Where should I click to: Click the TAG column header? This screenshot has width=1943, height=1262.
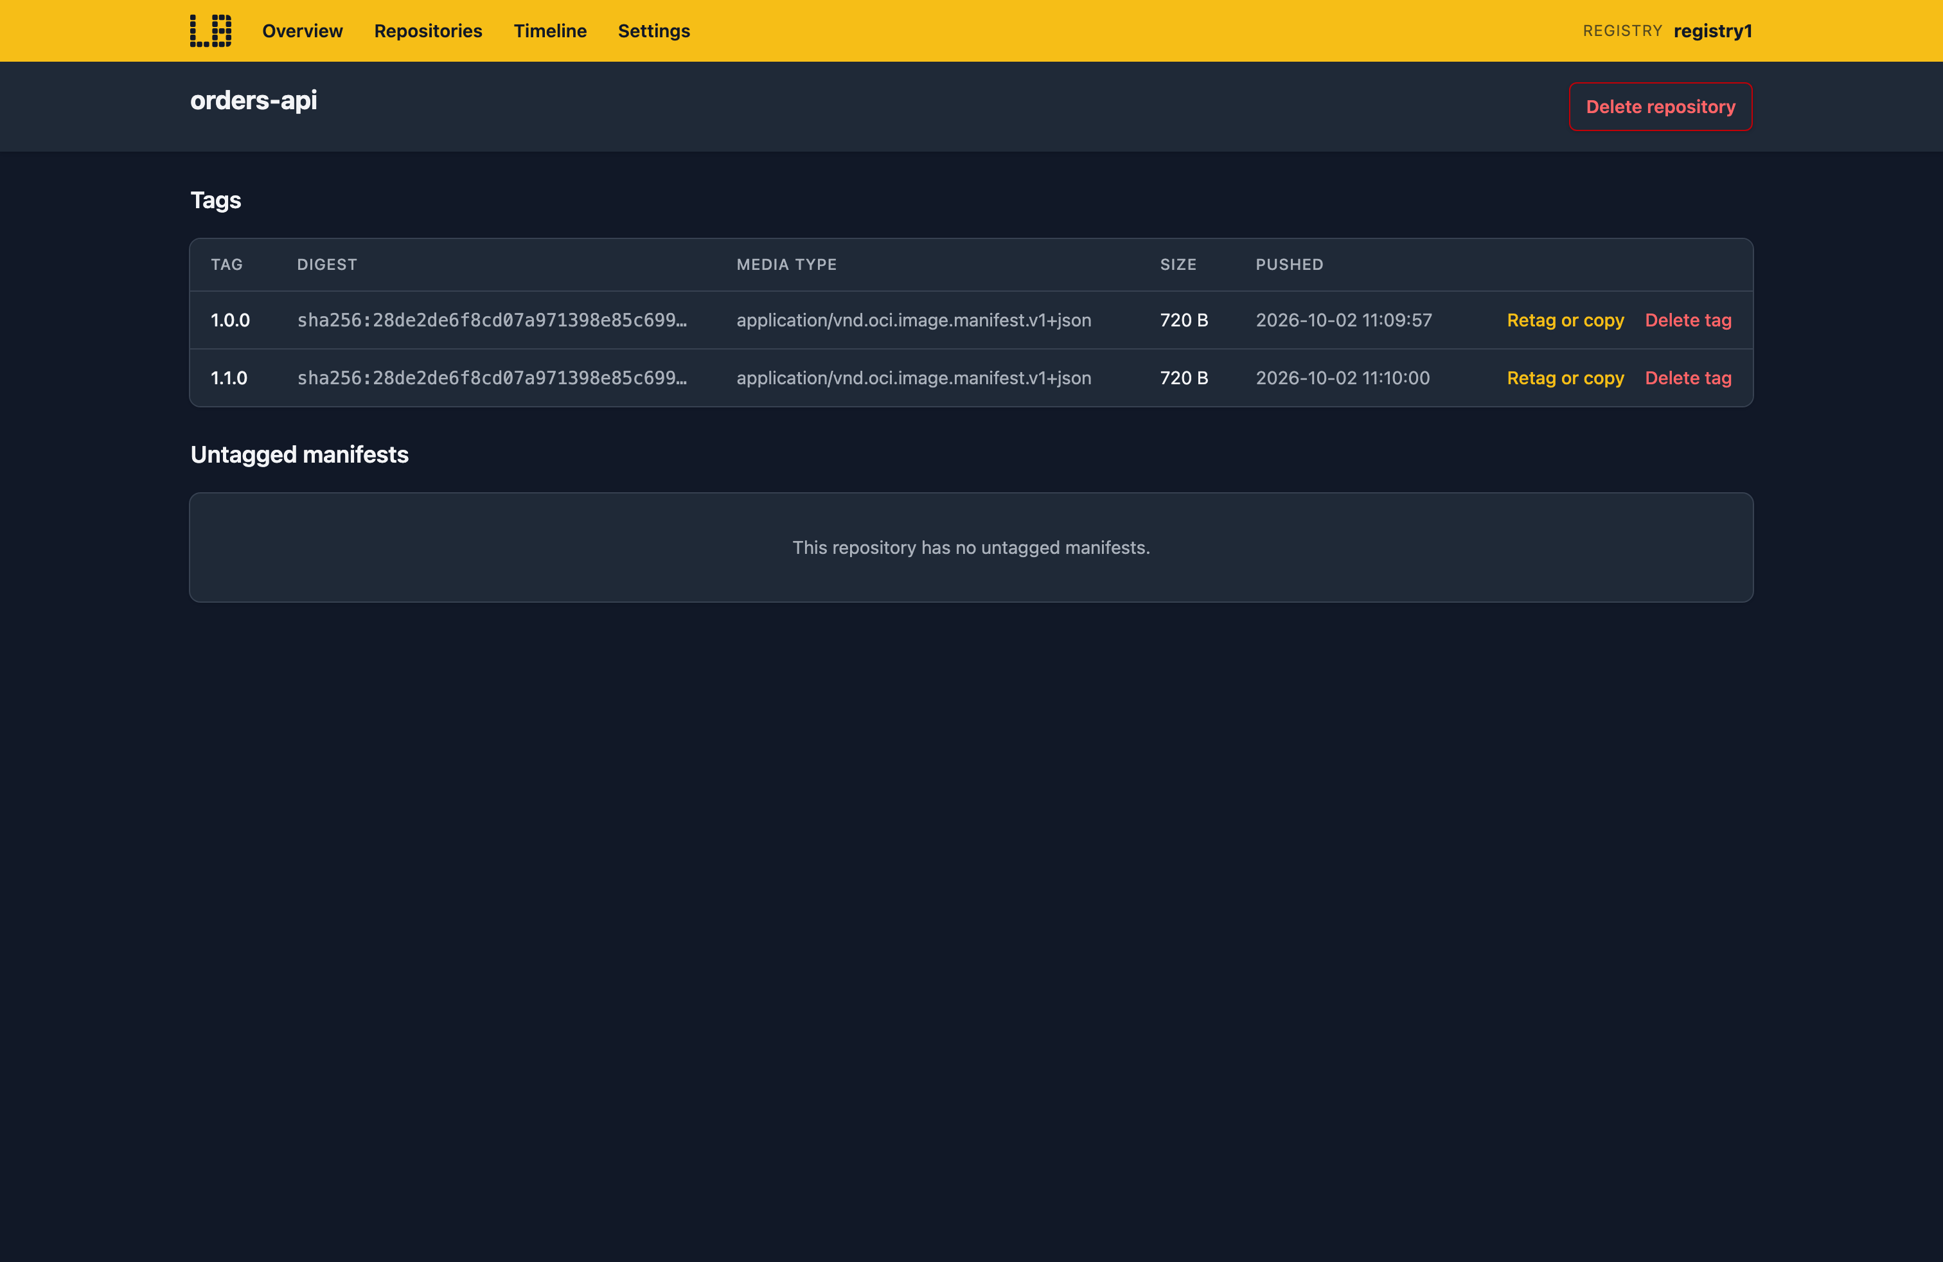pyautogui.click(x=227, y=265)
